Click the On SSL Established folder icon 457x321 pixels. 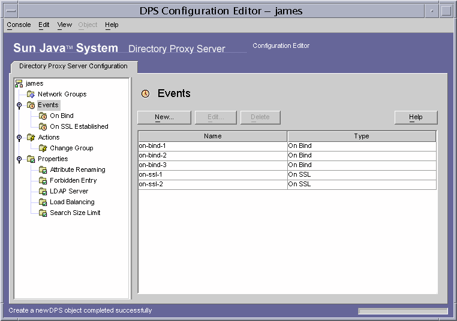pyautogui.click(x=43, y=126)
